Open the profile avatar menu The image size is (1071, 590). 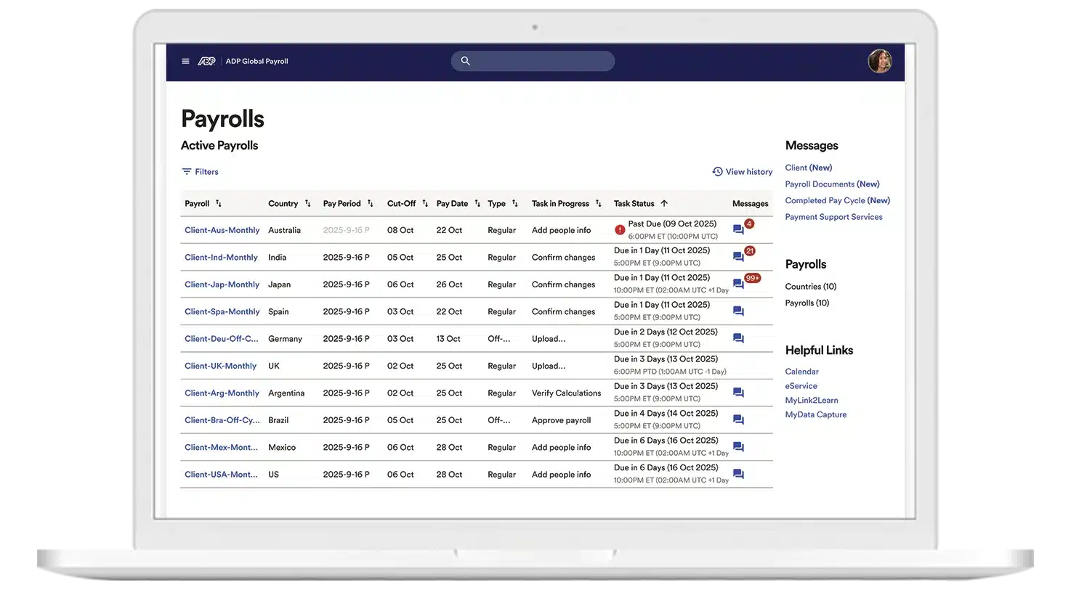(x=880, y=61)
